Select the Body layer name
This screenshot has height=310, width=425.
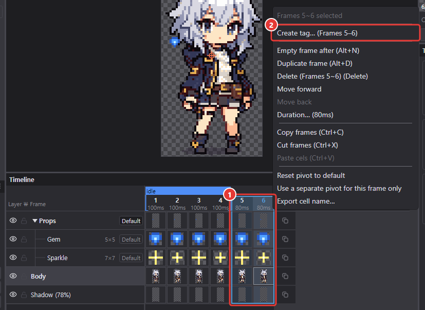coord(38,277)
